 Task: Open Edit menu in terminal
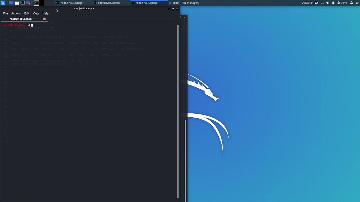(27, 13)
